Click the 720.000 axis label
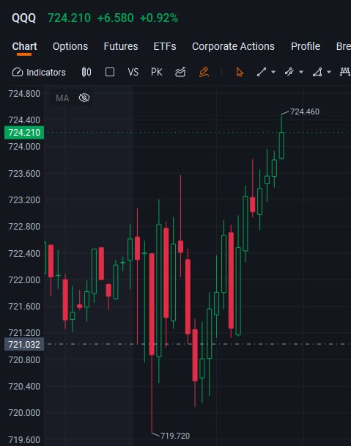This screenshot has width=351, height=446. click(x=24, y=413)
